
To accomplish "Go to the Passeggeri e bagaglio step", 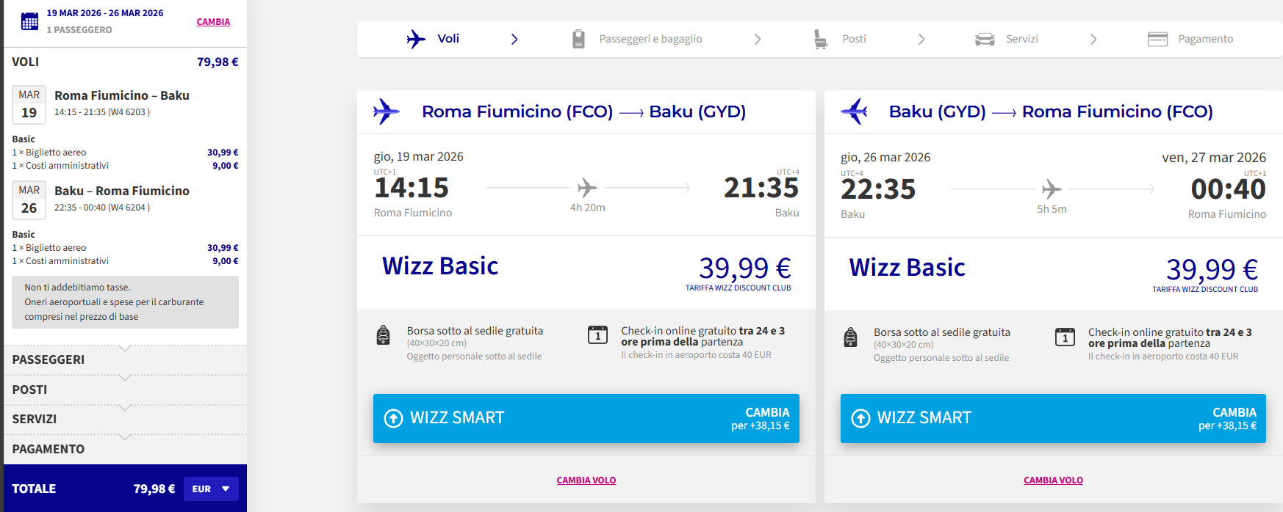I will click(x=650, y=39).
